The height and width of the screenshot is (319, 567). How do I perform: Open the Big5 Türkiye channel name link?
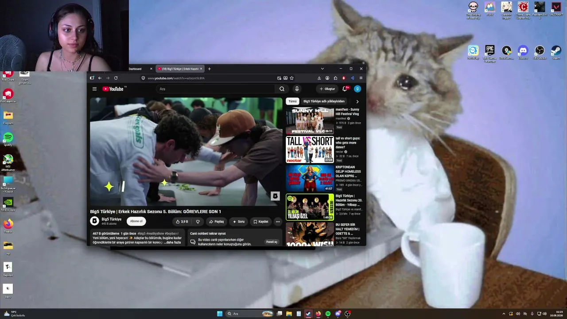tap(111, 219)
